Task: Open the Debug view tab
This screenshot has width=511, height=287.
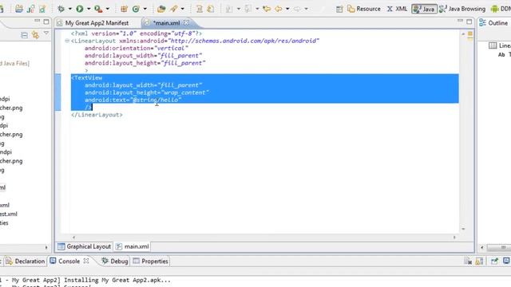Action: [115, 261]
